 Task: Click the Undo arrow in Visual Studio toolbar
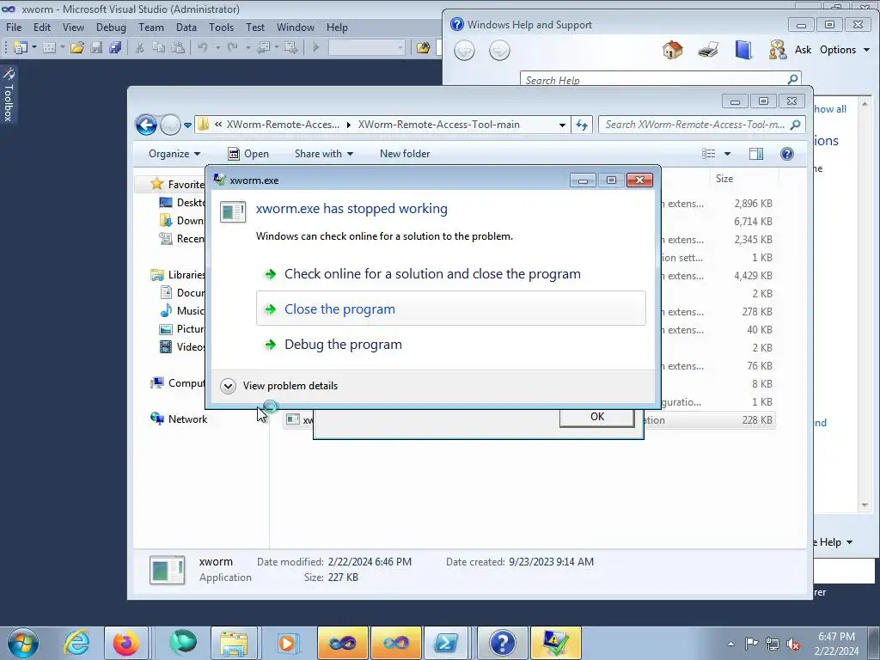coord(203,48)
